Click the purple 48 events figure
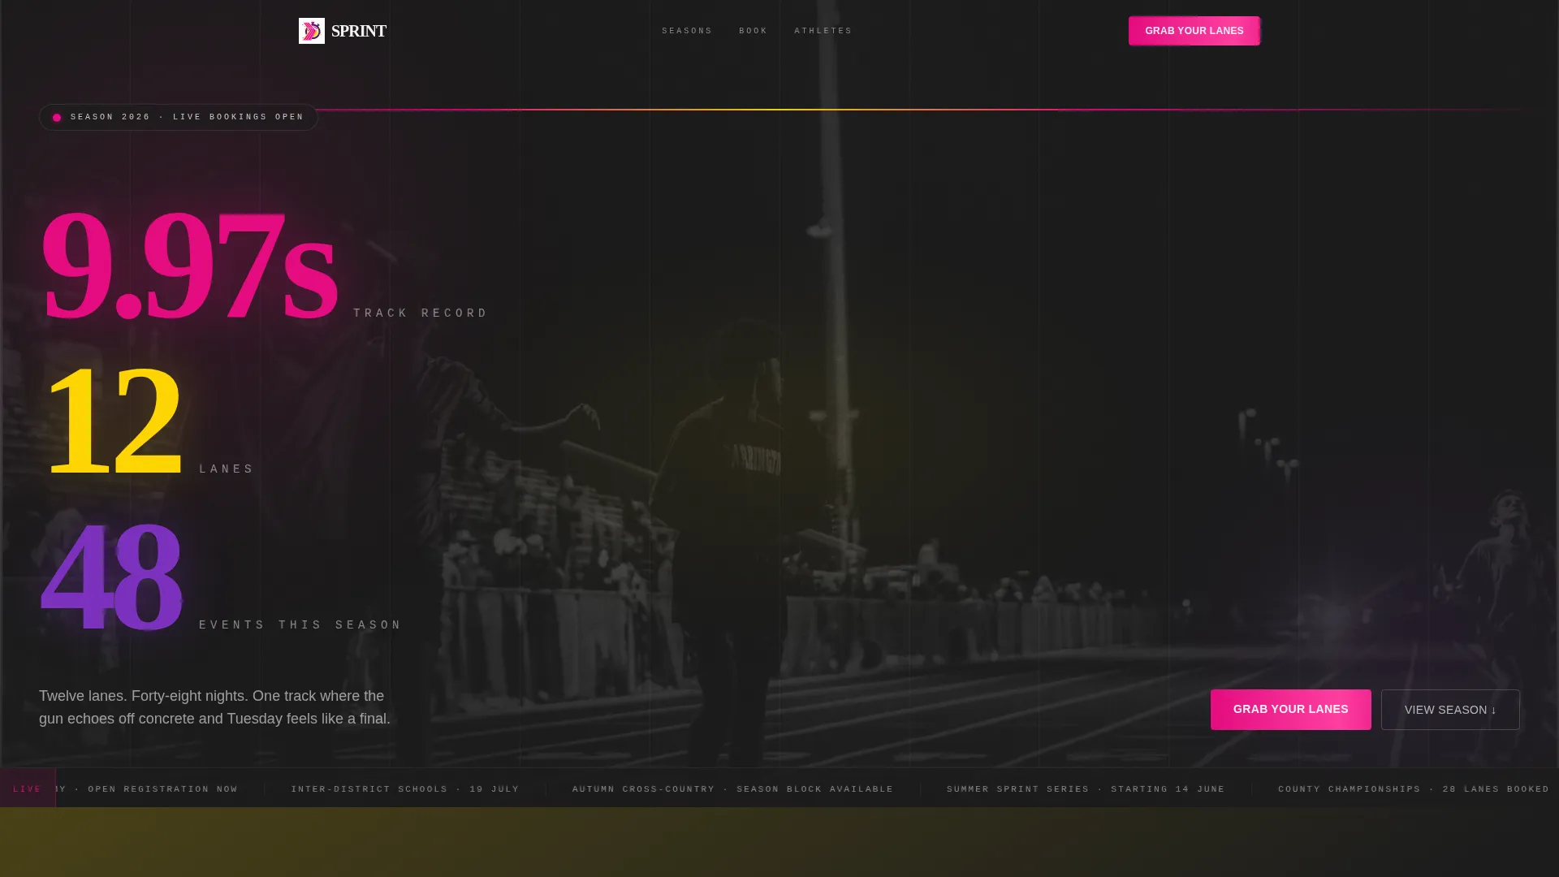Image resolution: width=1559 pixels, height=877 pixels. click(x=111, y=577)
